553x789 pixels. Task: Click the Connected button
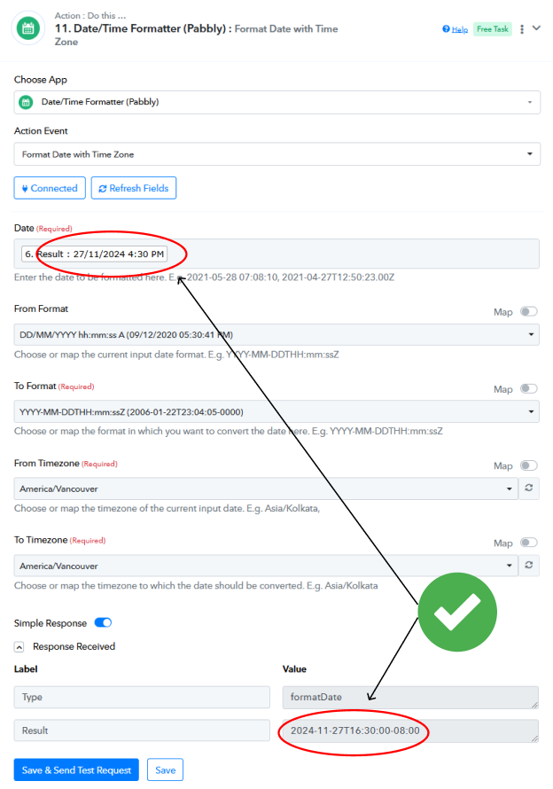(50, 188)
